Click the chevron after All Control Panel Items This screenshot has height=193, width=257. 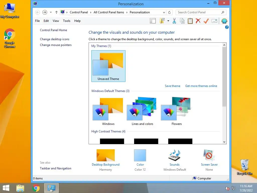click(127, 12)
